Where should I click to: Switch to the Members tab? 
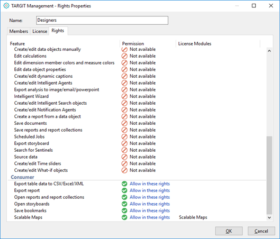pos(19,31)
